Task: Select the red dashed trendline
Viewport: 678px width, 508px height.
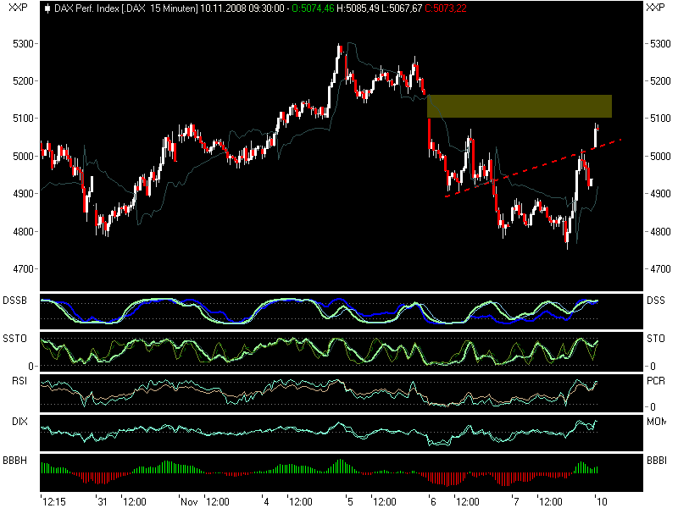Action: tap(533, 168)
